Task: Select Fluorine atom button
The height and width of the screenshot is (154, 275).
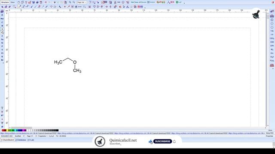Action: click(2, 36)
